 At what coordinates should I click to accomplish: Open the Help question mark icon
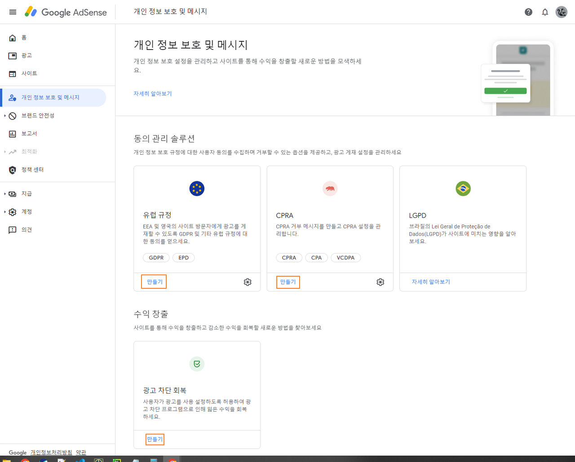pyautogui.click(x=528, y=12)
